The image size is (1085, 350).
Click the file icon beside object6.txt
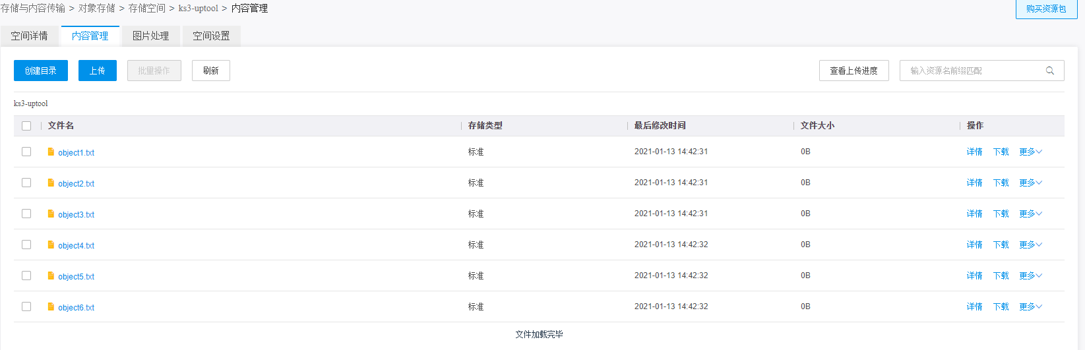(x=51, y=306)
